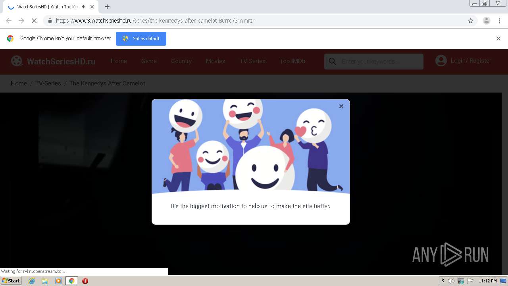Open the Windows Start menu
The height and width of the screenshot is (286, 508).
point(11,280)
